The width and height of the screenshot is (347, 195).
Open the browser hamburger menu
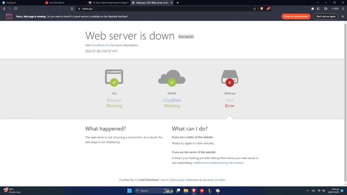tap(343, 9)
